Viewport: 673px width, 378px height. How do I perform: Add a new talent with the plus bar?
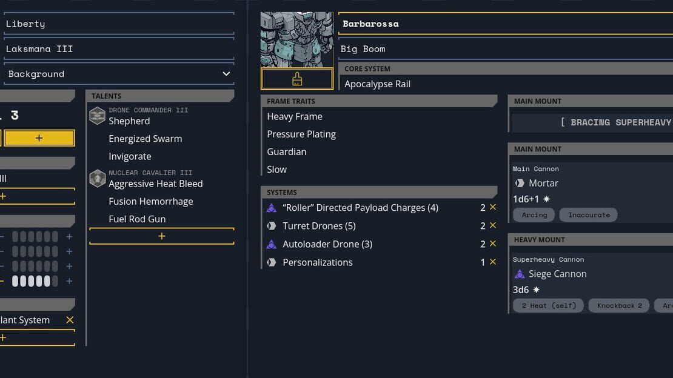click(x=162, y=236)
